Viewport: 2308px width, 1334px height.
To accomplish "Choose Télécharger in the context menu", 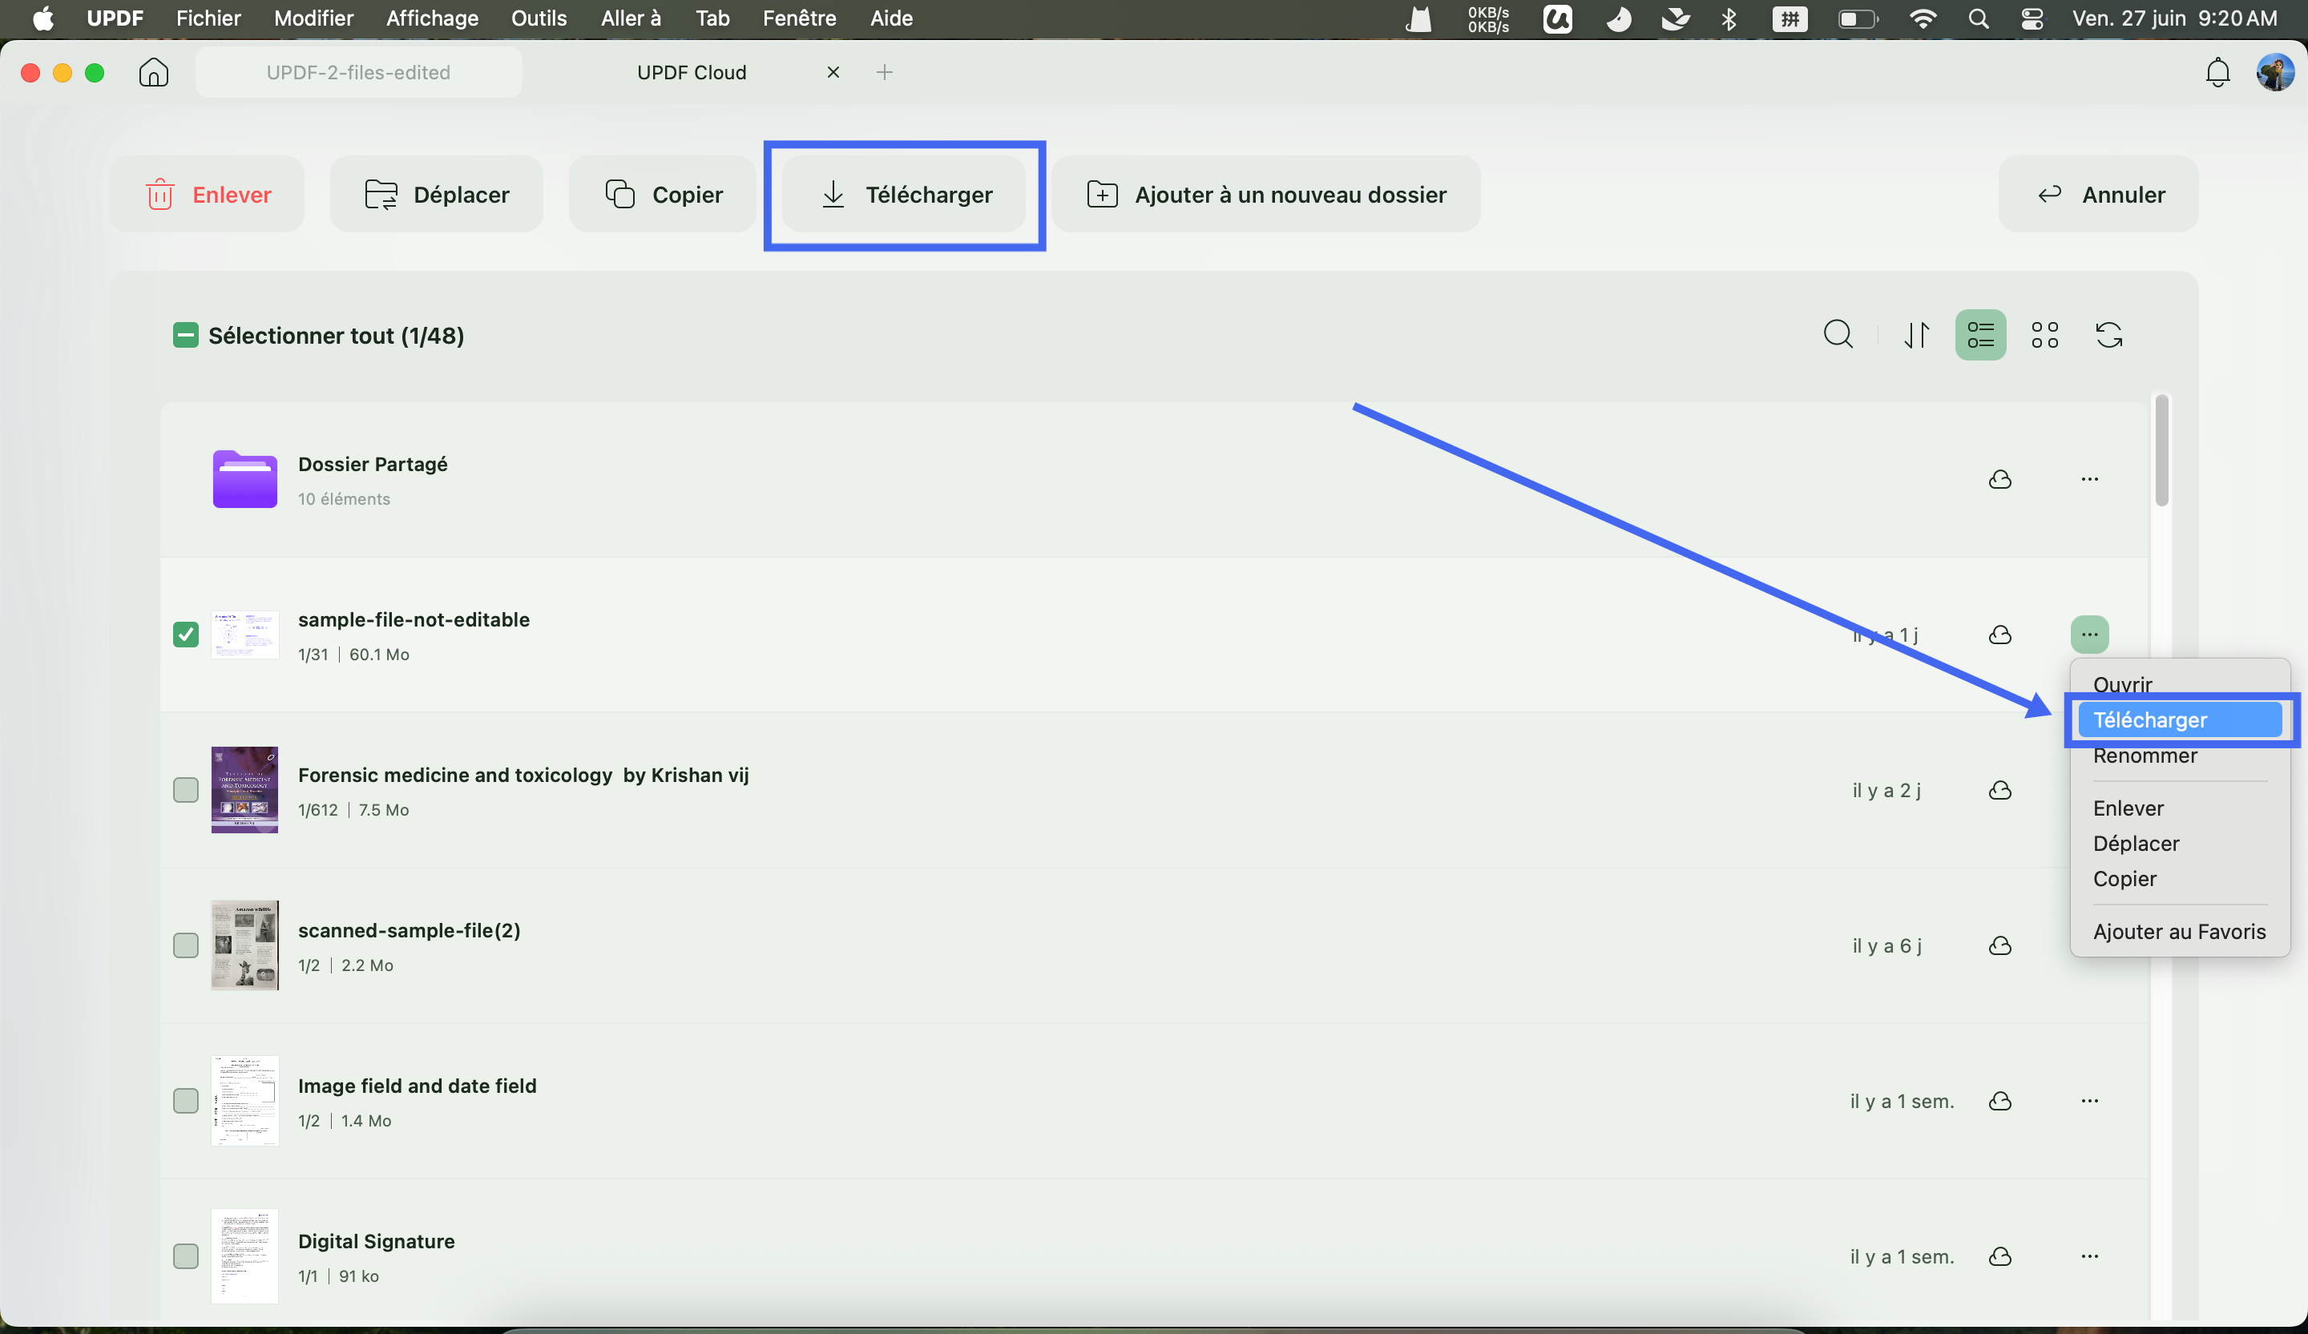I will tap(2180, 719).
